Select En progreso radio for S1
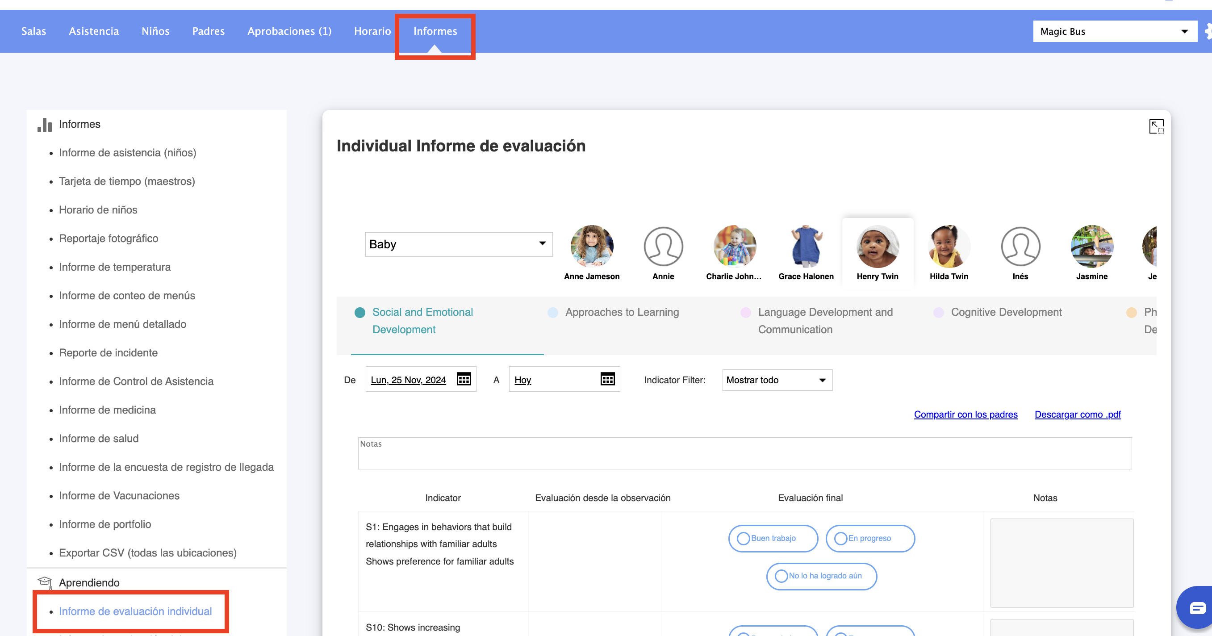The height and width of the screenshot is (636, 1212). pos(840,539)
